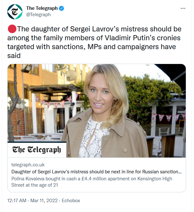Viewport: 194px width, 212px height.
Task: Click the truncated headline ellipsis
Action: pos(180,172)
